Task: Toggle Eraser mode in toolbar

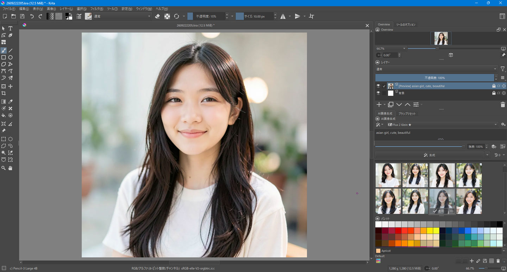Action: tap(158, 16)
